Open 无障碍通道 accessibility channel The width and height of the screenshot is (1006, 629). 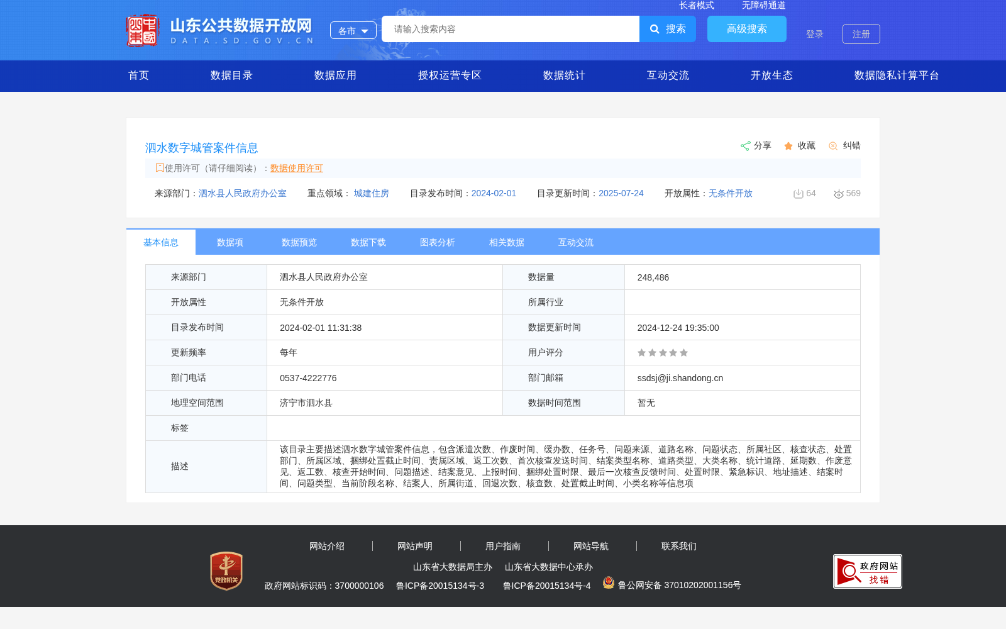764,5
